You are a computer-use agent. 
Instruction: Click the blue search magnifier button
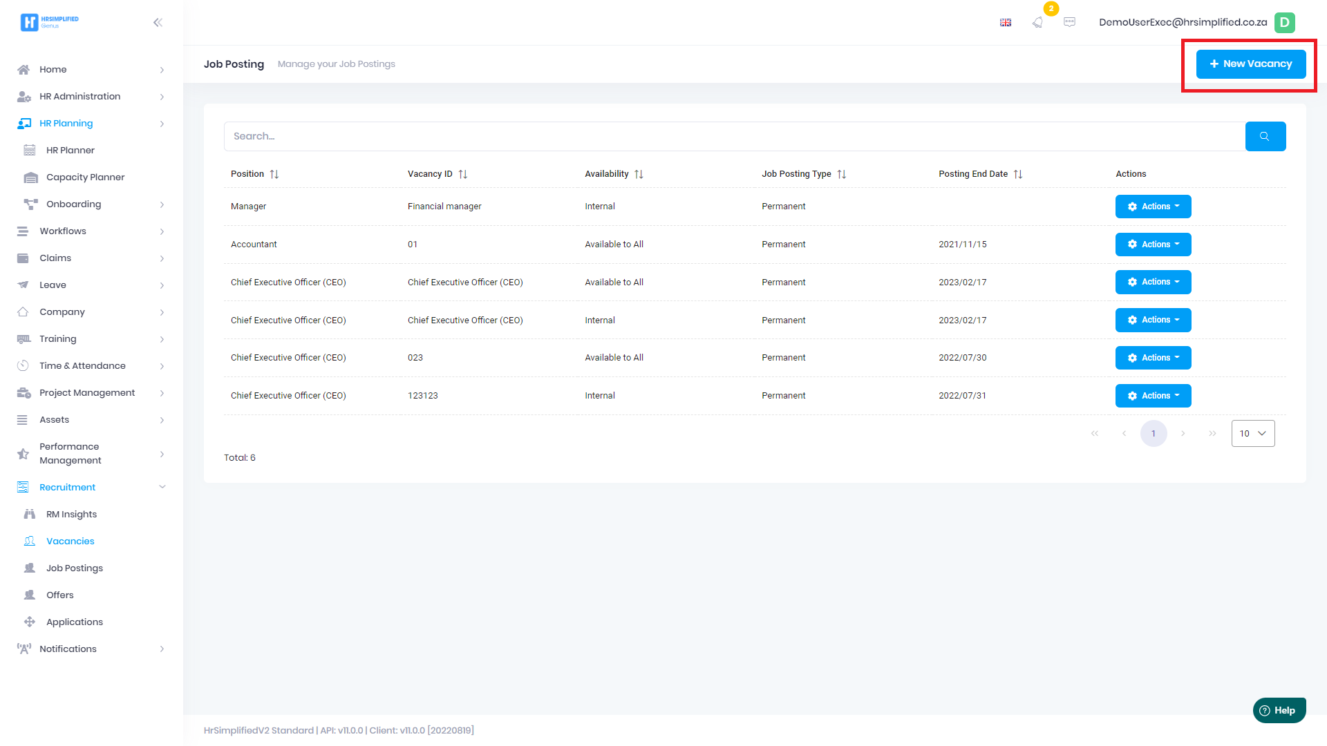(1265, 136)
